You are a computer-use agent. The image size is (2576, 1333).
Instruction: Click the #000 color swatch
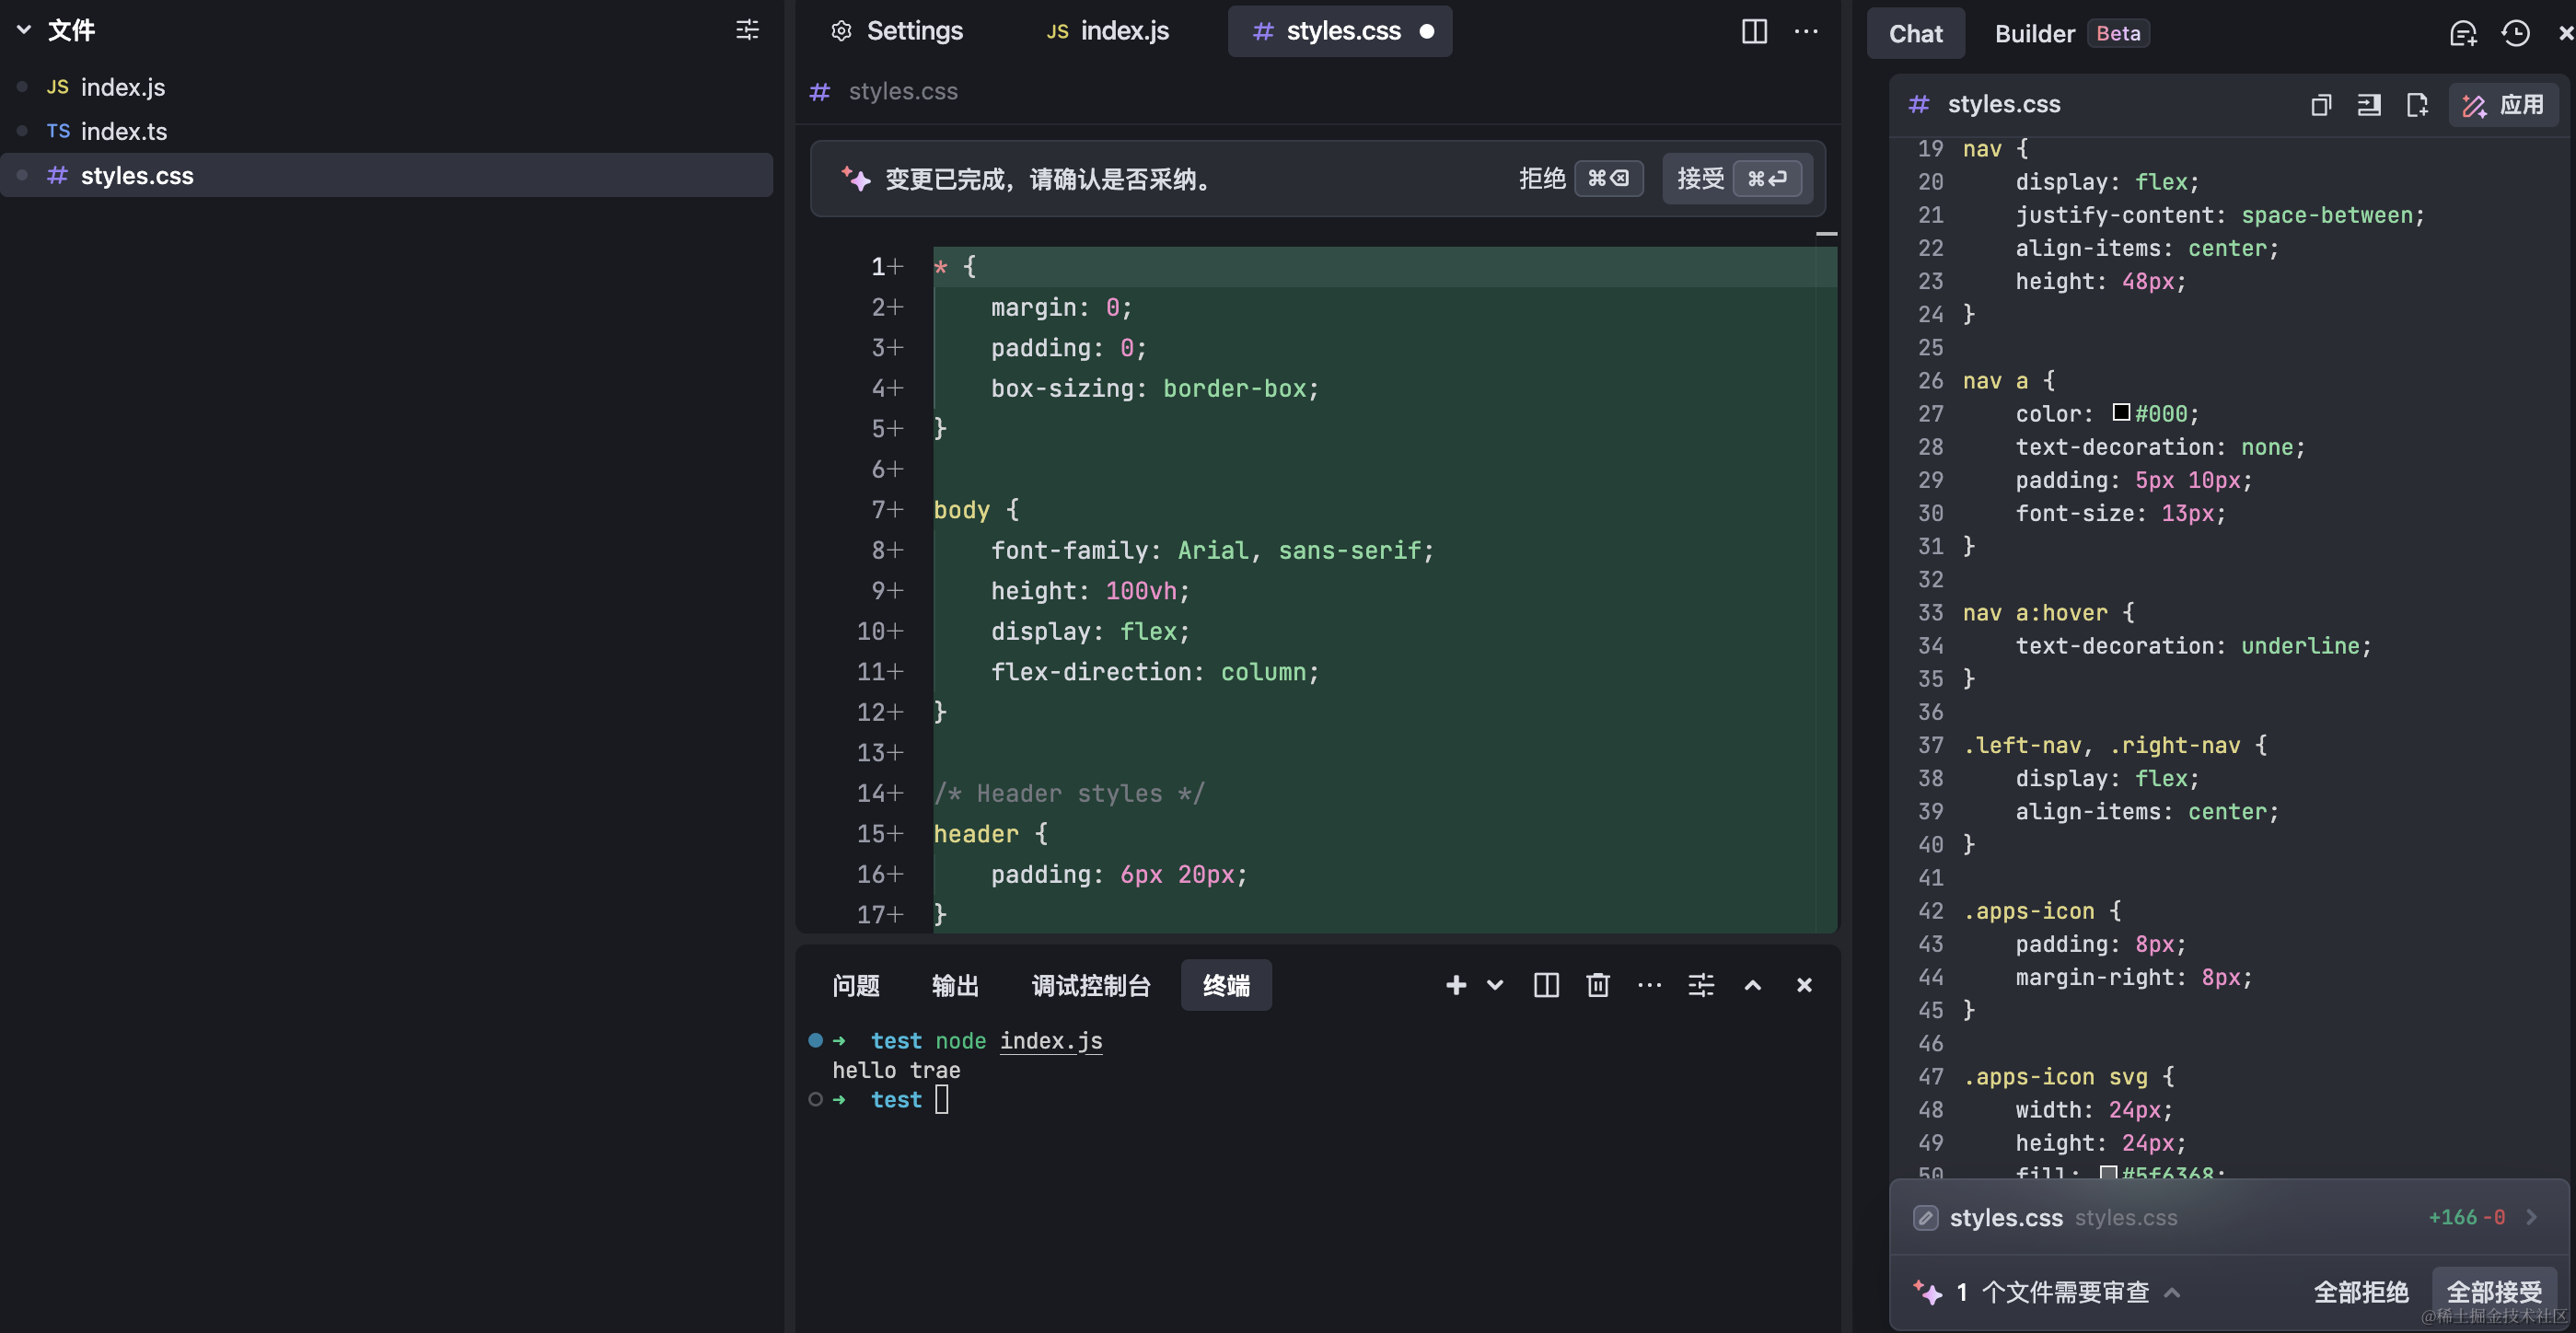click(2120, 412)
